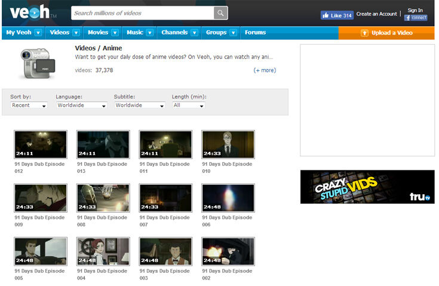Expand the Groups menu dropdown arrow
439x286 pixels.
tap(233, 33)
